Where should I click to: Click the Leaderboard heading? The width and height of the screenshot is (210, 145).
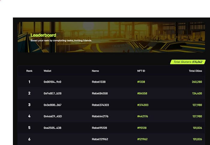[43, 35]
